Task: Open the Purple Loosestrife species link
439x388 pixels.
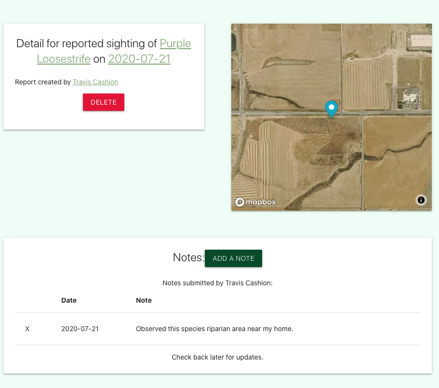Action: (175, 43)
